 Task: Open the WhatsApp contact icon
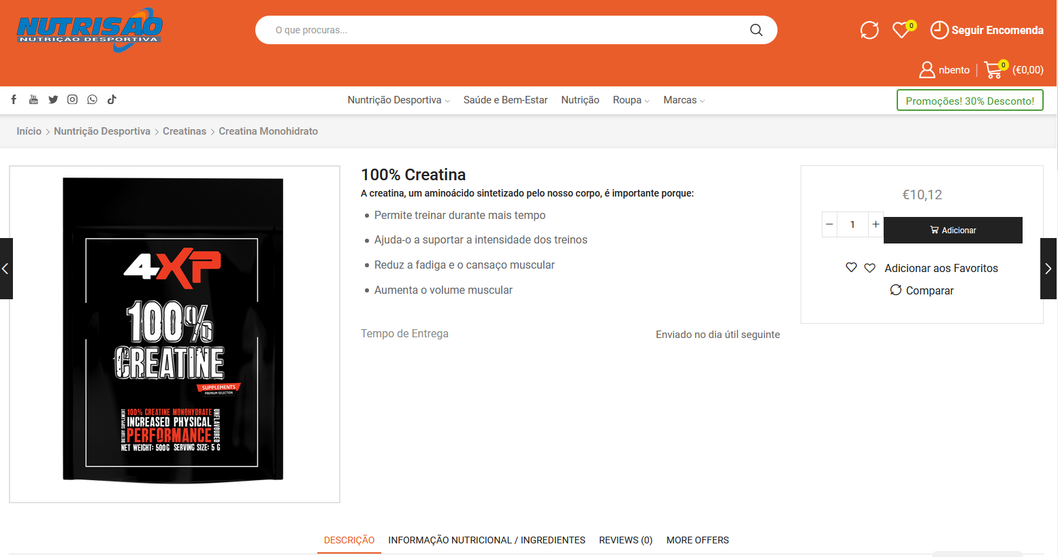(92, 99)
